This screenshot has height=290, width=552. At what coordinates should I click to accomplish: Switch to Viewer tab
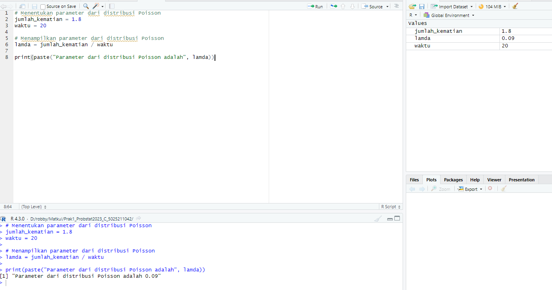pyautogui.click(x=494, y=180)
